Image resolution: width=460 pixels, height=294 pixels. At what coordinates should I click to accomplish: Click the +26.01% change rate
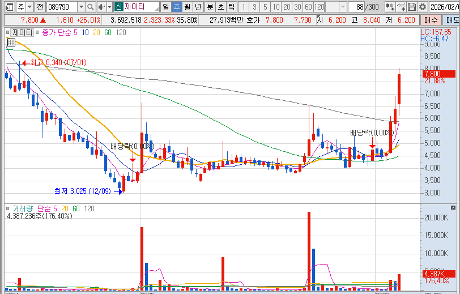point(88,20)
